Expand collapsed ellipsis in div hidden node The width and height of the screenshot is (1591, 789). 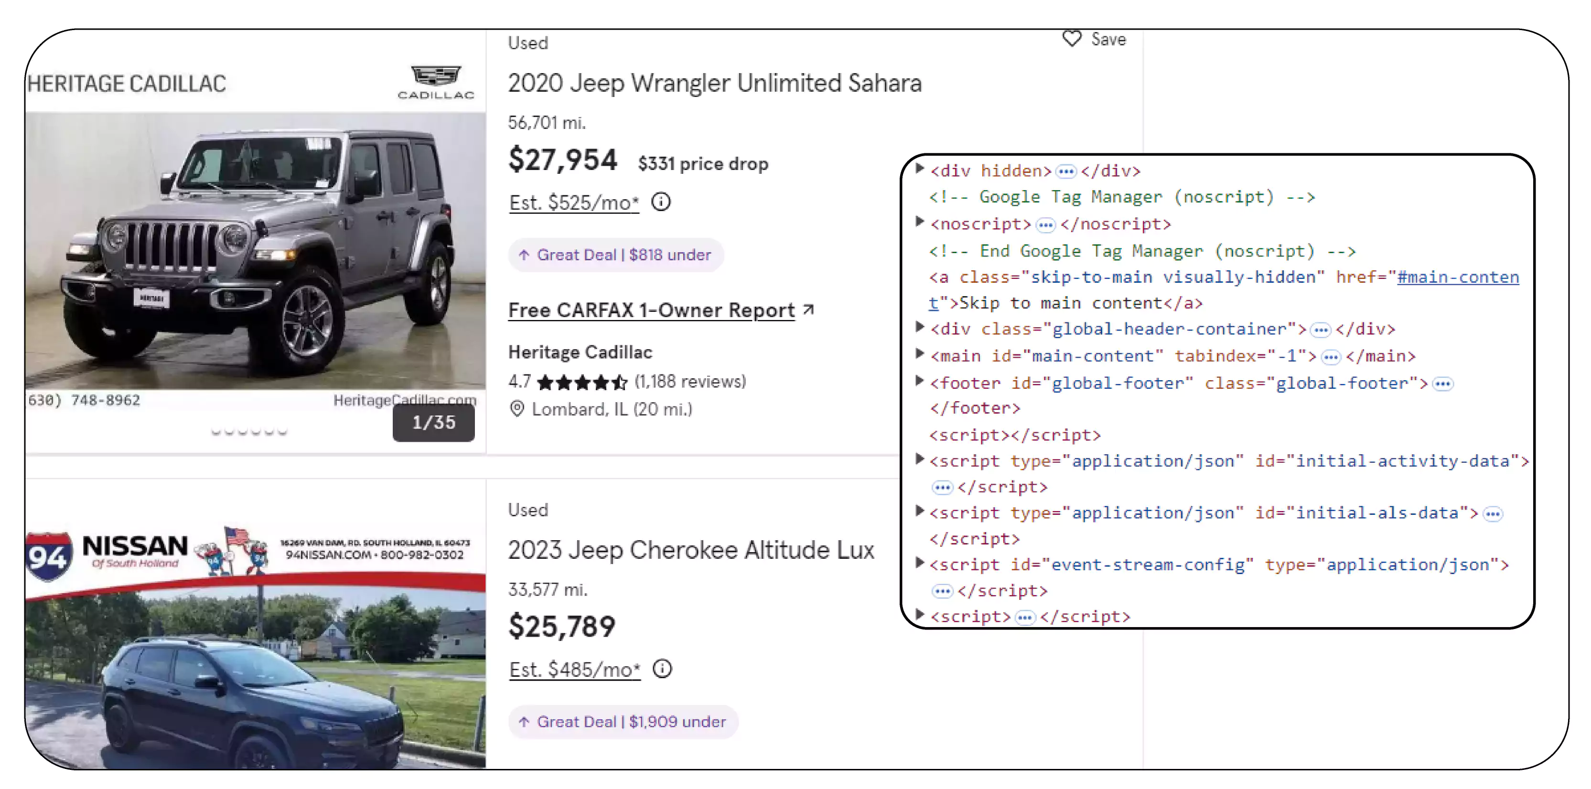[1066, 171]
